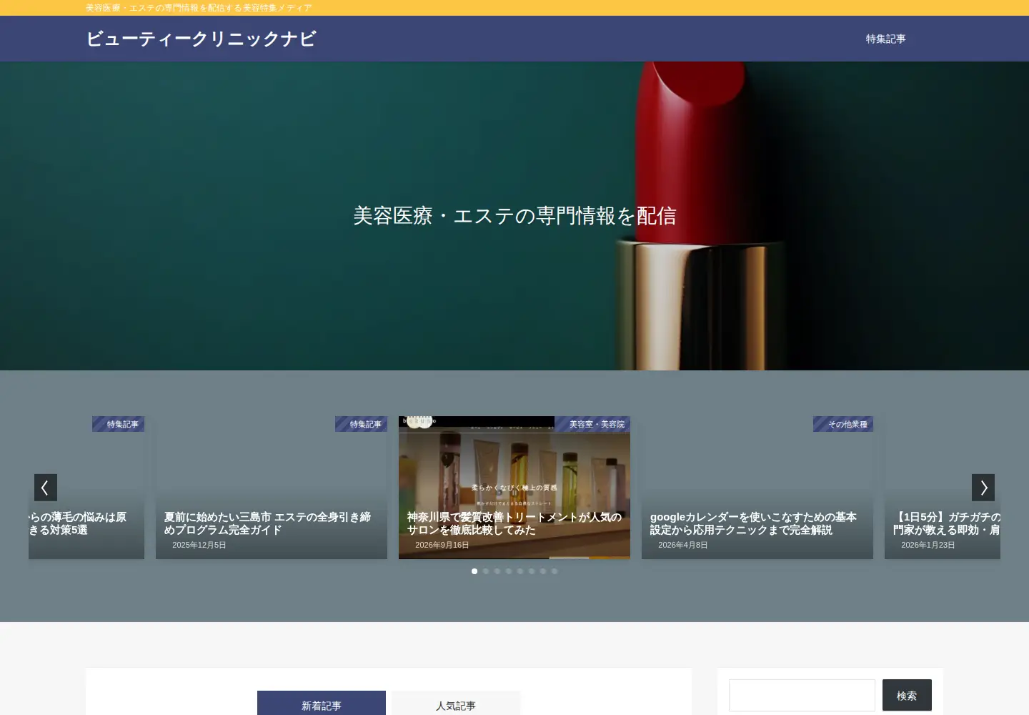The height and width of the screenshot is (715, 1029).
Task: Focus the search input field
Action: click(802, 695)
